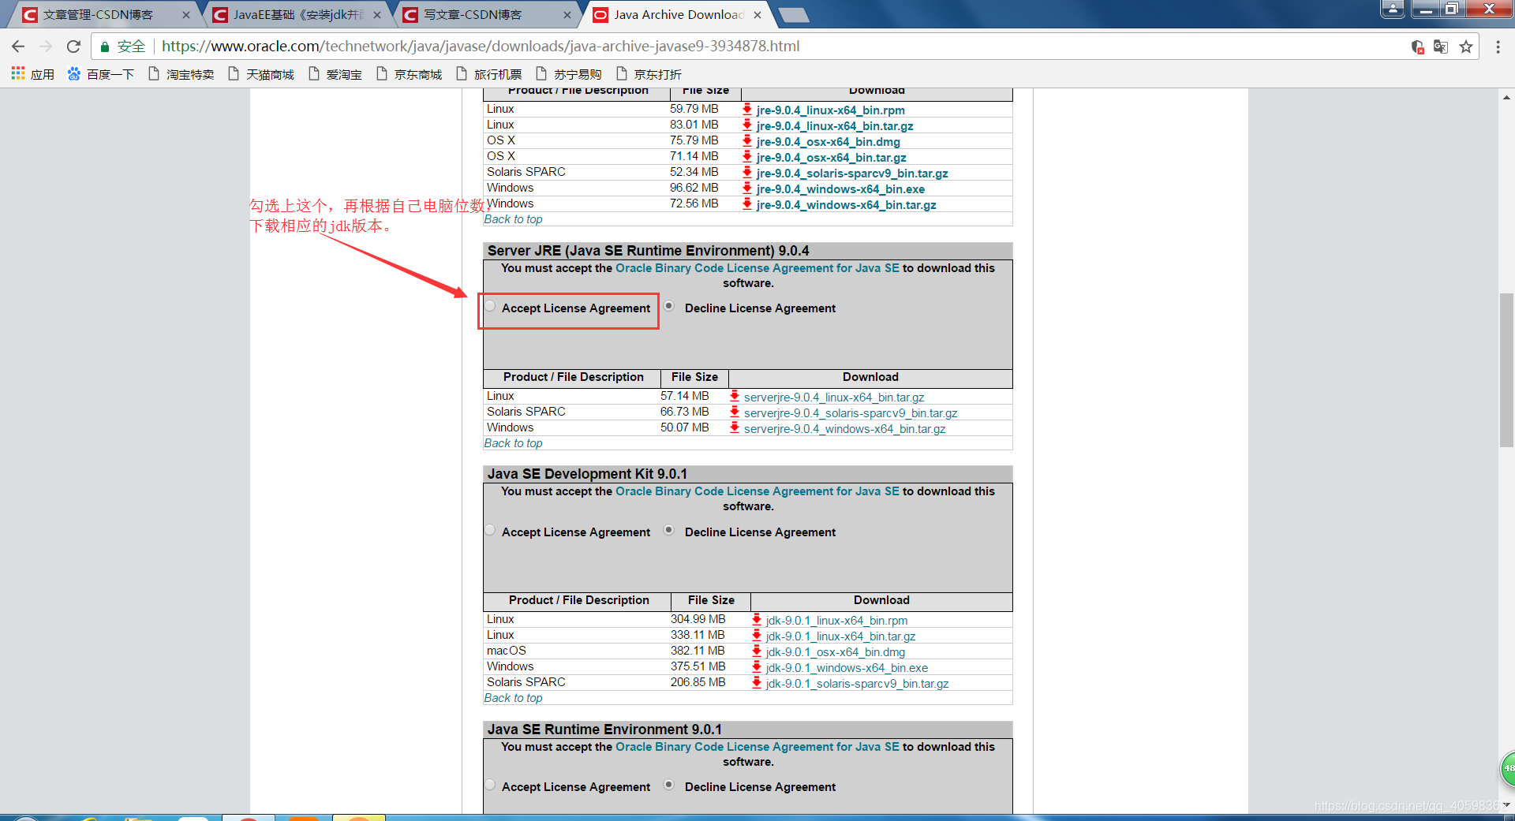Screen dimensions: 1515x821
Task: Select Decline License Agreement for Runtime Environment 9.0.1
Action: pyautogui.click(x=669, y=786)
